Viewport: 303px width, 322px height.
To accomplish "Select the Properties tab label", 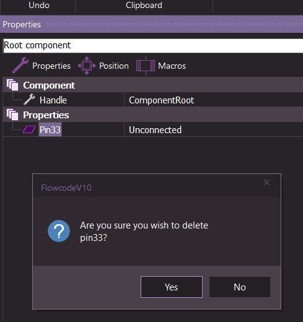I will pyautogui.click(x=51, y=66).
